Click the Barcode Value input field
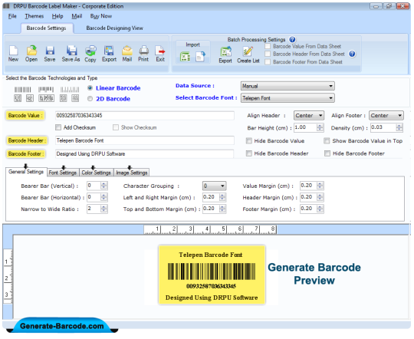 144,116
